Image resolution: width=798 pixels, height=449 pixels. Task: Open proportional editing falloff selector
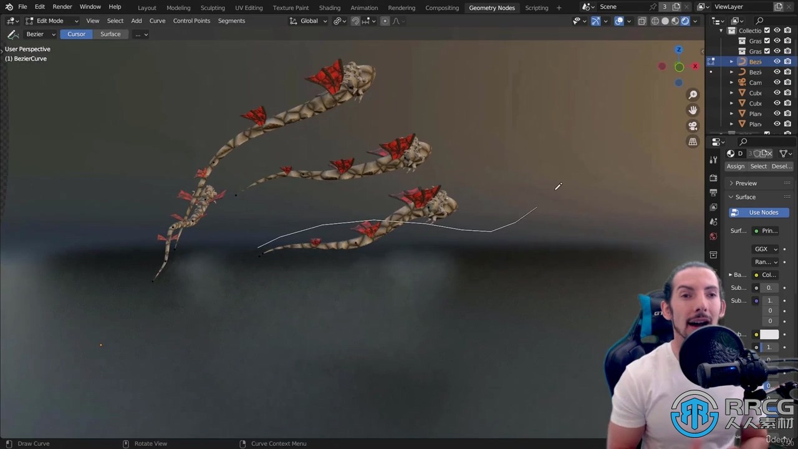click(398, 21)
